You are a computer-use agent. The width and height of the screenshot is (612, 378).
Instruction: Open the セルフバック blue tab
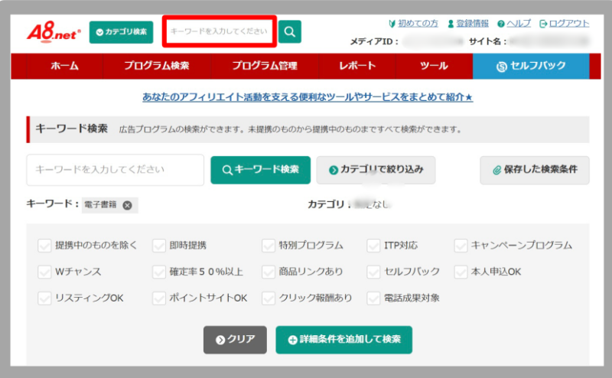tap(531, 67)
